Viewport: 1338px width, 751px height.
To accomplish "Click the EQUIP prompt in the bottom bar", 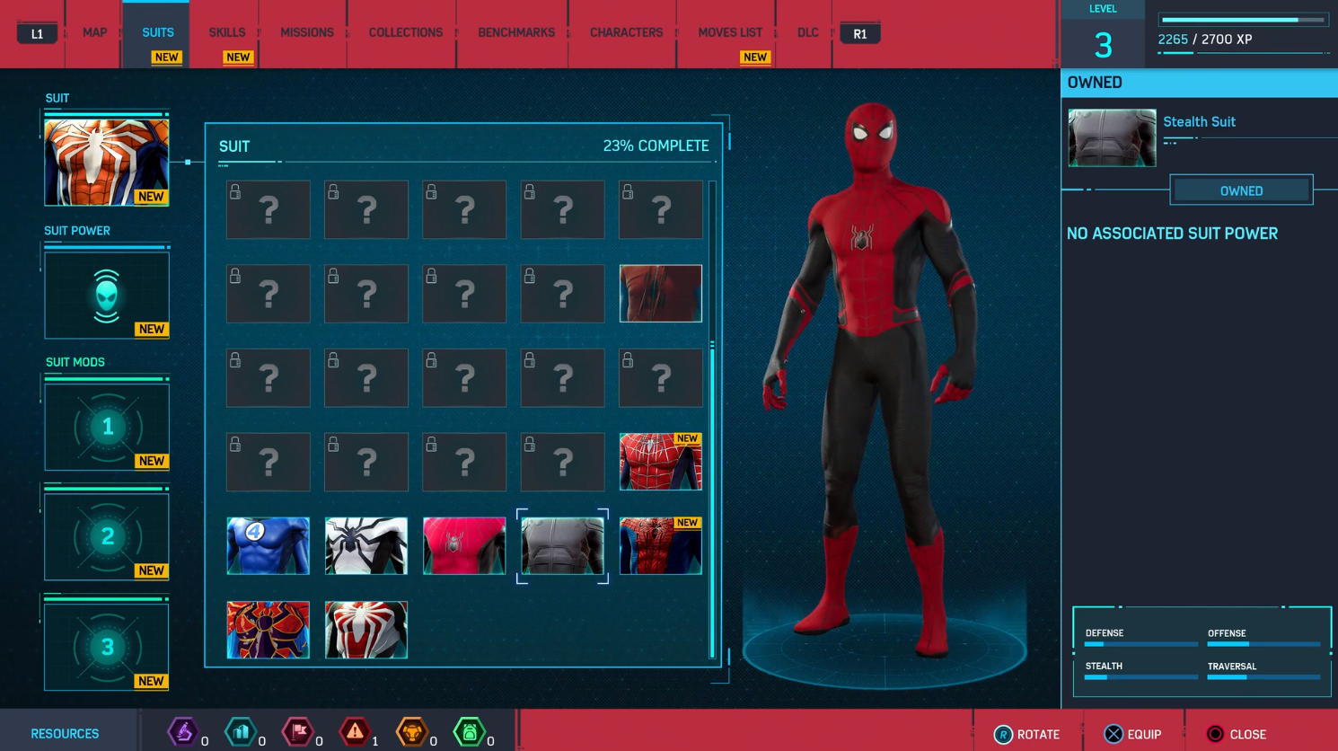I will [x=1132, y=734].
